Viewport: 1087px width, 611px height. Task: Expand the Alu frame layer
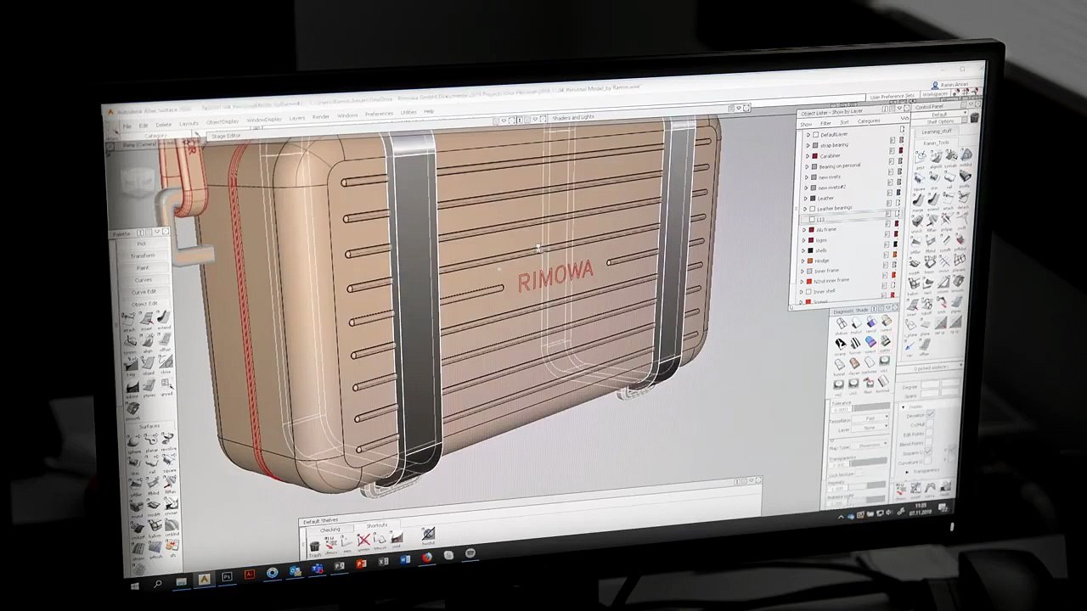pyautogui.click(x=803, y=229)
